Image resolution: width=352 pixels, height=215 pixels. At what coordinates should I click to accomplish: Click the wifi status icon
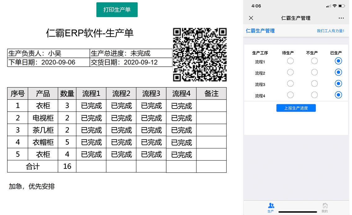click(335, 6)
